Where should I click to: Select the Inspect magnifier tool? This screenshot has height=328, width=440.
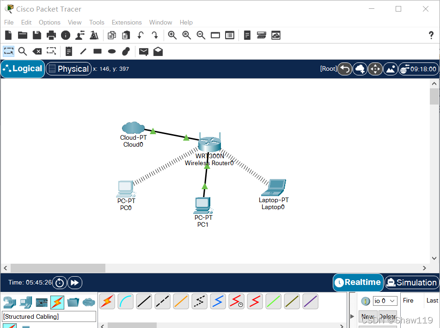[23, 51]
